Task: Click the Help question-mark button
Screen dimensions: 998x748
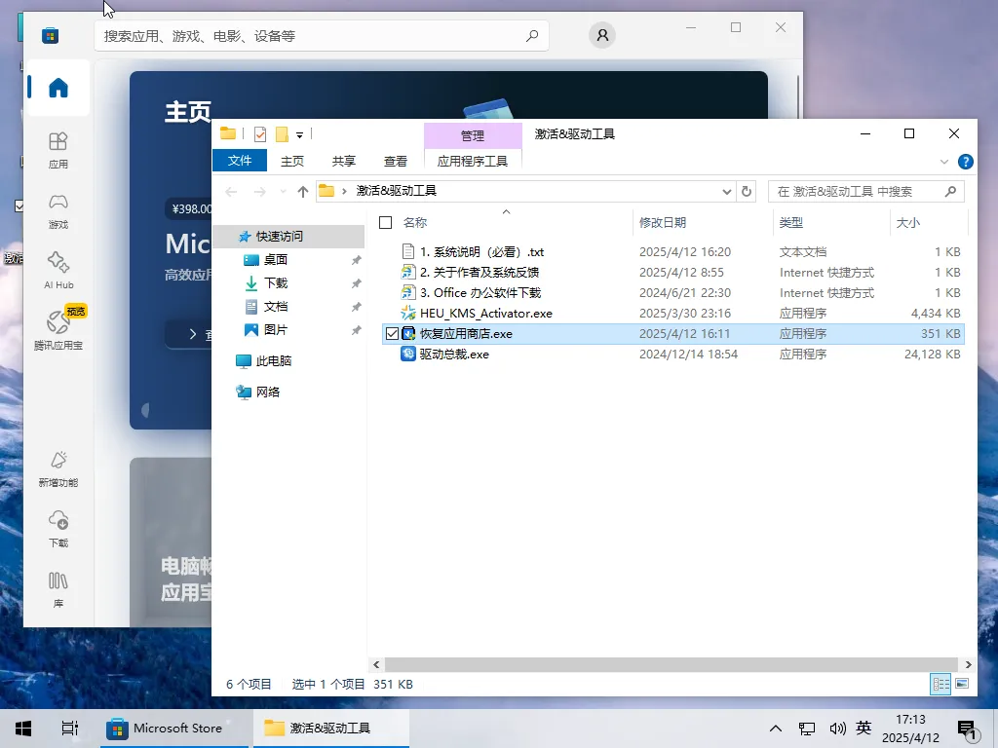Action: pos(965,162)
